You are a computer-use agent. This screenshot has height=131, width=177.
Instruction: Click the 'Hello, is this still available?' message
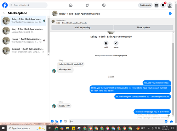click(x=71, y=64)
